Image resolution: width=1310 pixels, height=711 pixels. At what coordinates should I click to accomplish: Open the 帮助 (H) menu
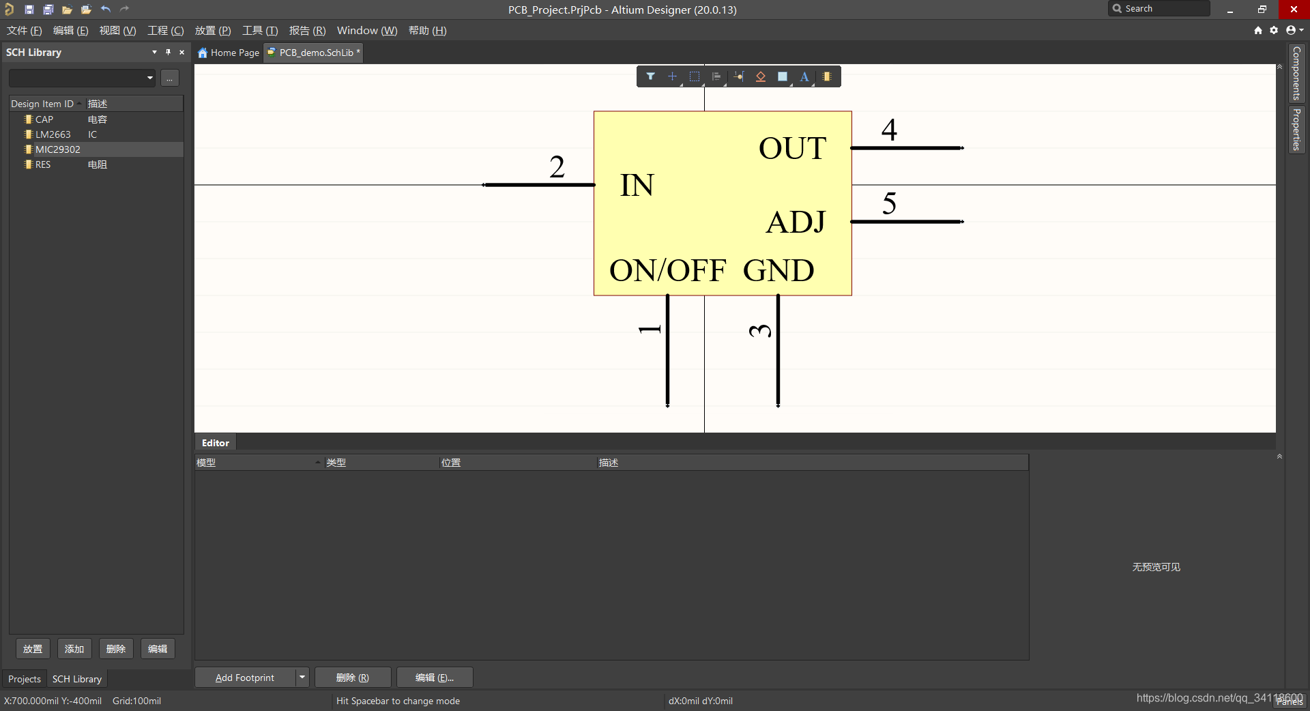coord(427,31)
